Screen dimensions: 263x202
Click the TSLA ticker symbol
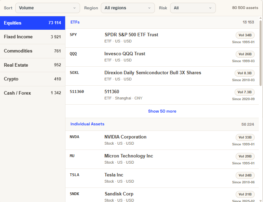pyautogui.click(x=74, y=175)
